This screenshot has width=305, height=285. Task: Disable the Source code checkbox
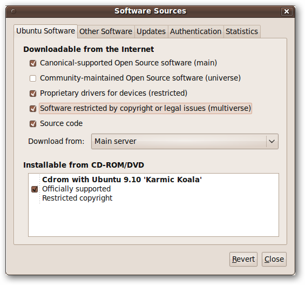click(33, 124)
